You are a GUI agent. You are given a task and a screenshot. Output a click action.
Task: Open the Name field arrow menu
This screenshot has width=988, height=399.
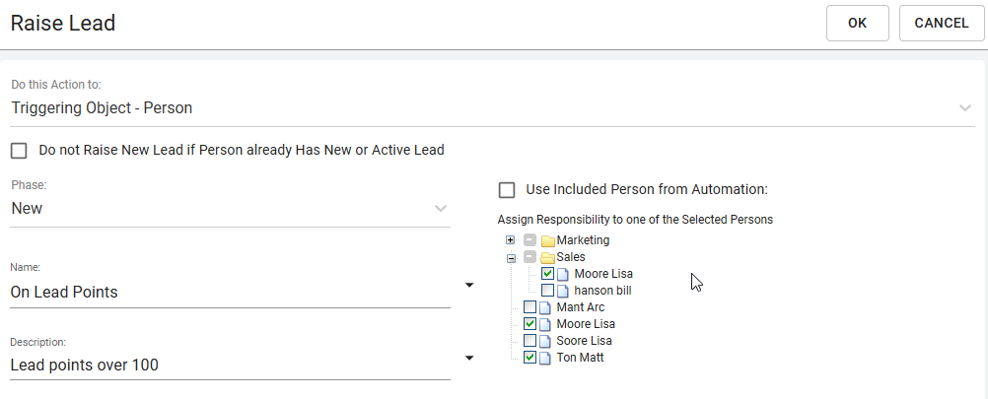click(x=469, y=286)
